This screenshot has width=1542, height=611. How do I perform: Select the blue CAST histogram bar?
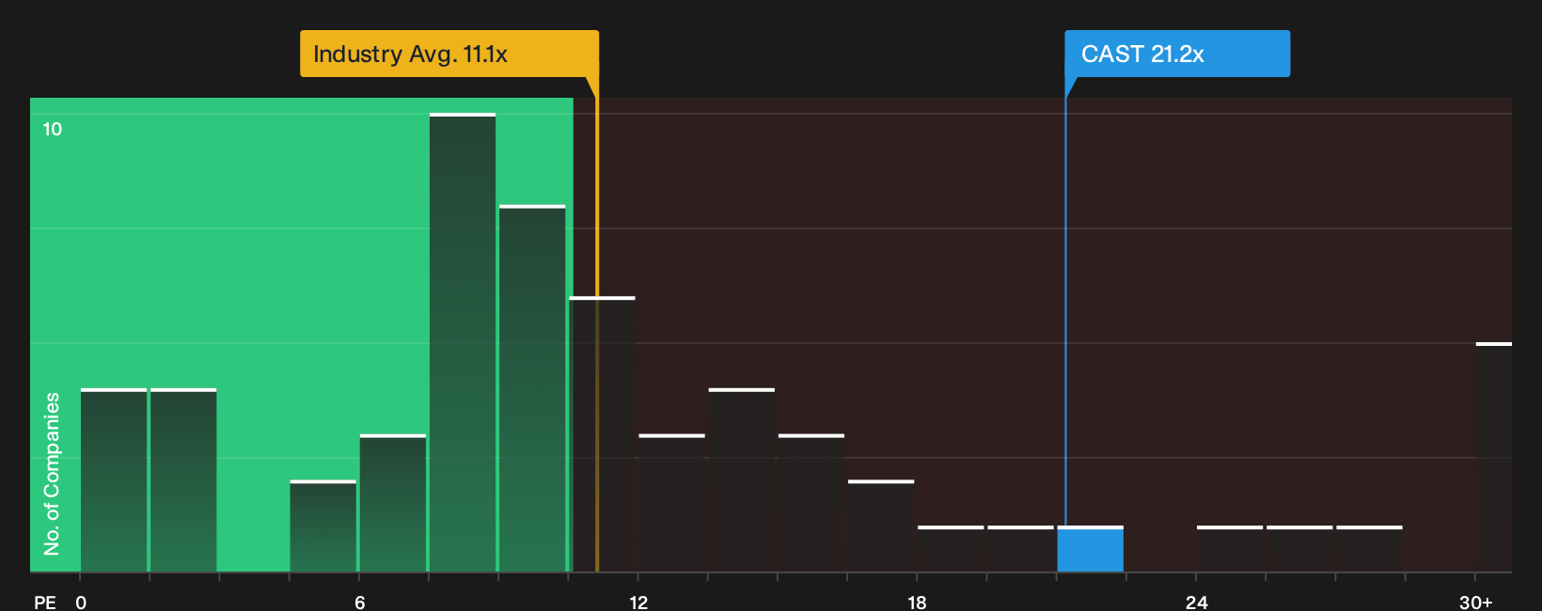[x=1090, y=549]
